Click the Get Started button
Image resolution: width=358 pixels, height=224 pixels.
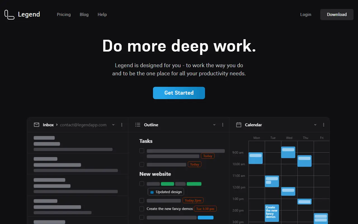179,93
